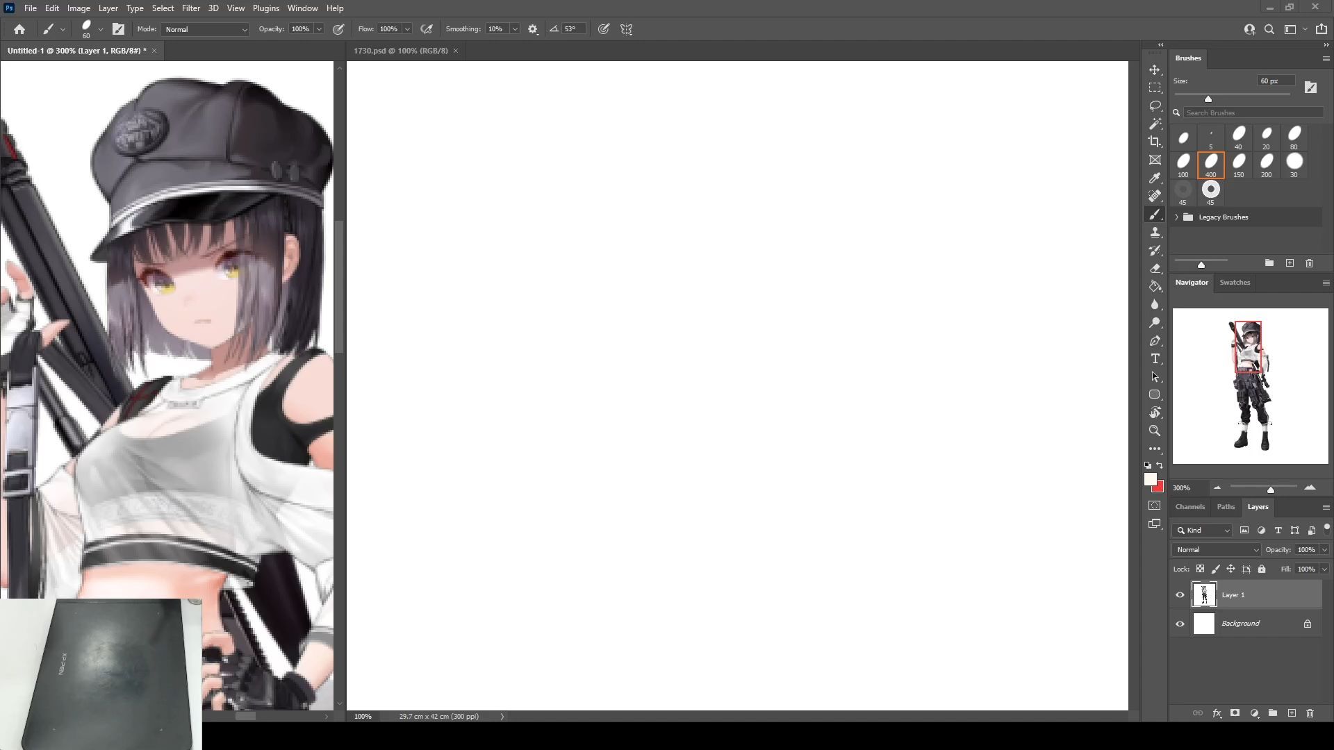Switch to the Swatches tab
Image resolution: width=1334 pixels, height=750 pixels.
click(x=1235, y=282)
